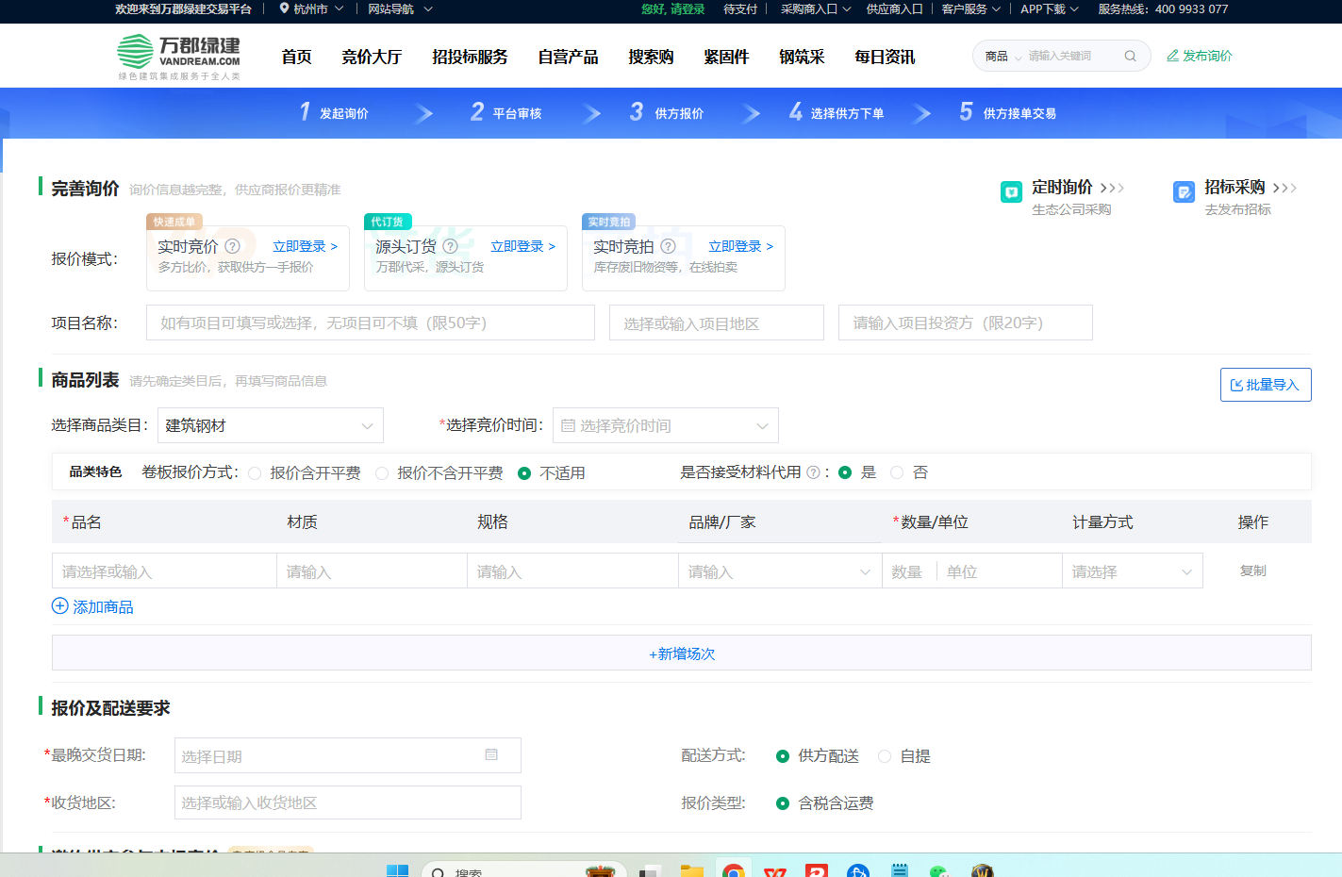Click the help icon beside 源头订货
The image size is (1342, 877).
click(x=450, y=246)
